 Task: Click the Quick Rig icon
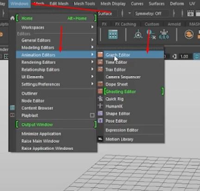(x=100, y=99)
